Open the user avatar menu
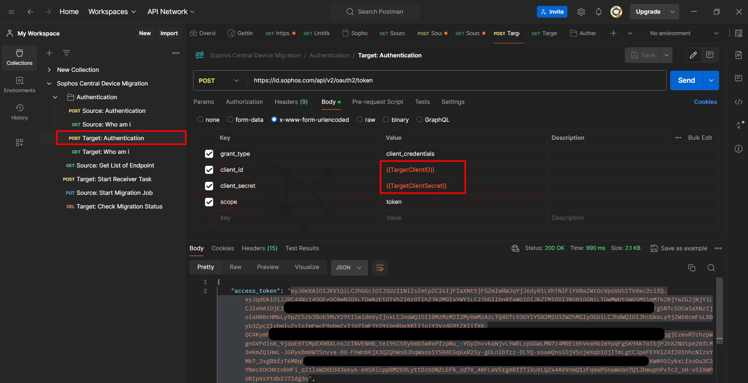The height and width of the screenshot is (383, 748). (x=616, y=12)
